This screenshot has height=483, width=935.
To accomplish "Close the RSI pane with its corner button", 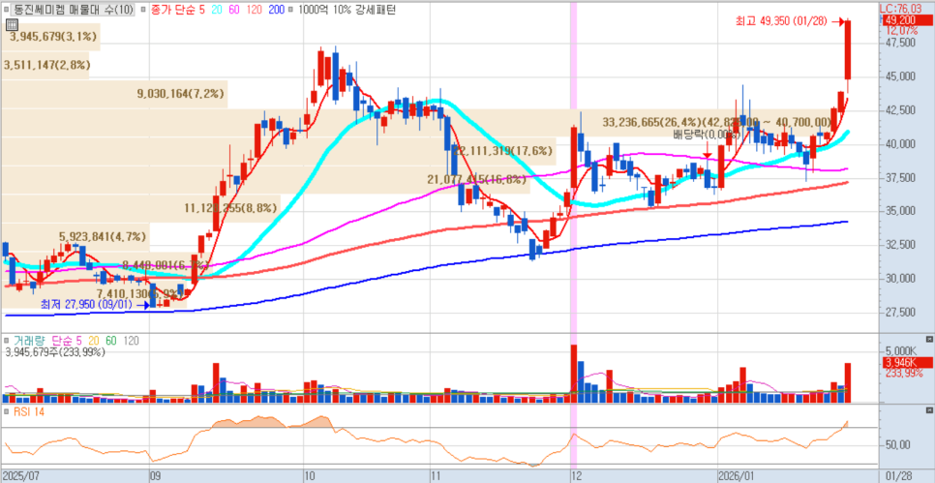I will click(929, 410).
